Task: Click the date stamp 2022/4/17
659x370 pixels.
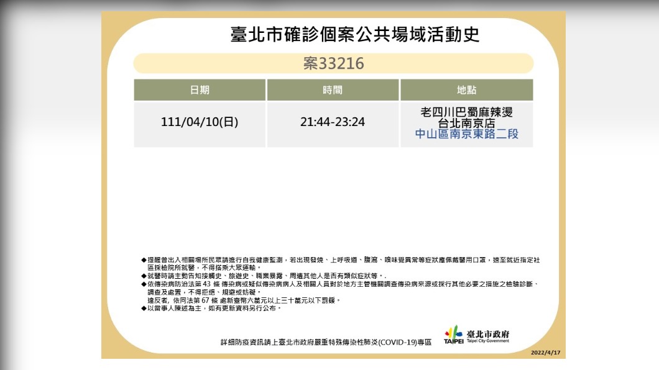Action: [545, 353]
